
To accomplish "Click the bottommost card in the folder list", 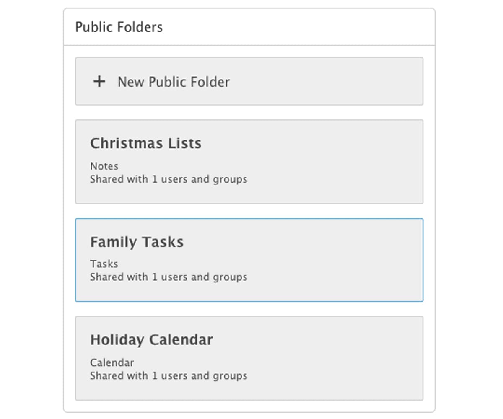I will (x=249, y=357).
